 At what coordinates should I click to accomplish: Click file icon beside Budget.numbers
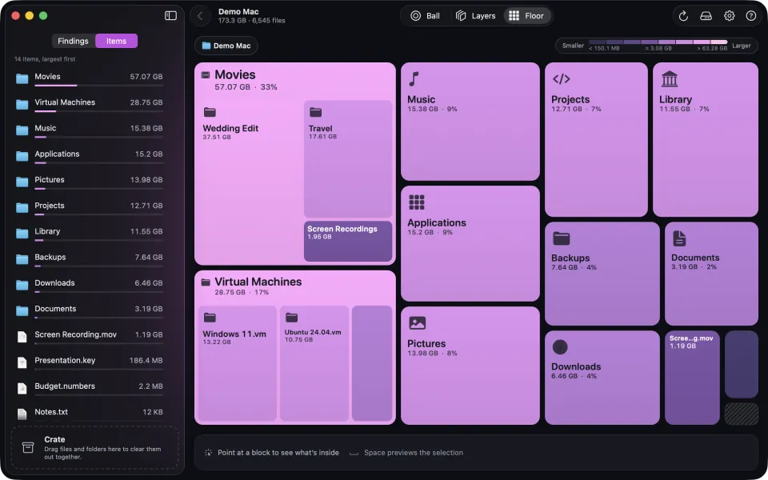22,388
